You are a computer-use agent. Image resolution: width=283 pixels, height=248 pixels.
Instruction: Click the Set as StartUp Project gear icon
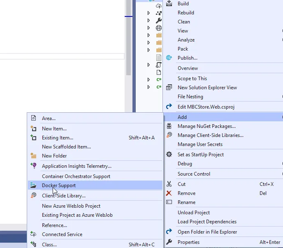[169, 154]
